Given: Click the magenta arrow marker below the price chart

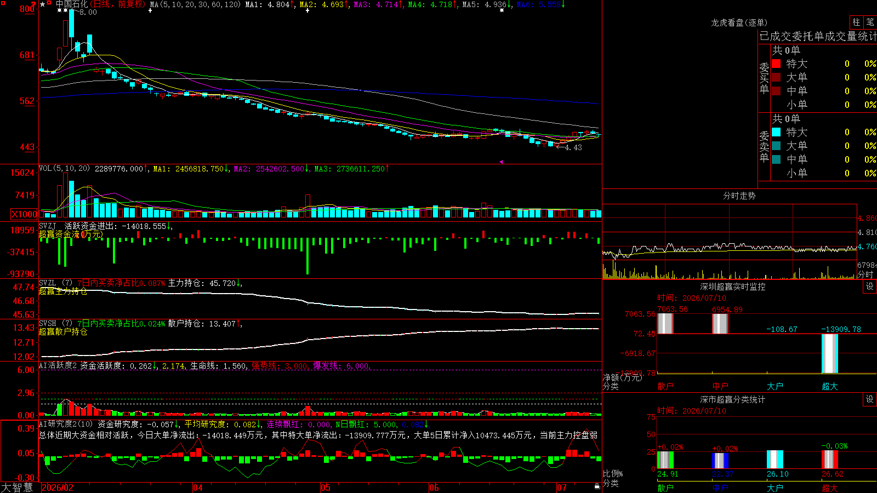Looking at the screenshot, I should pyautogui.click(x=501, y=162).
